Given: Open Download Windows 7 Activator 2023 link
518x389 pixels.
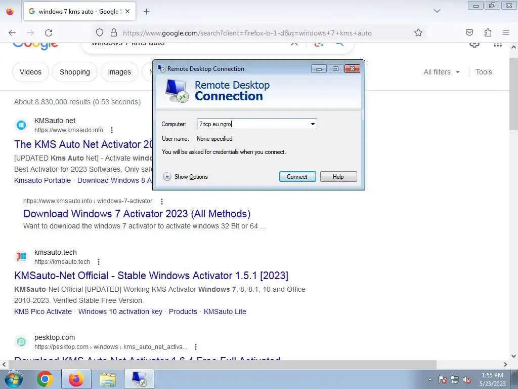Looking at the screenshot, I should coord(137,214).
